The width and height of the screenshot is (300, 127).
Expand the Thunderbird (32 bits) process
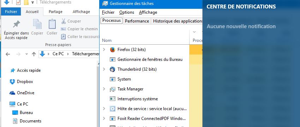pos(104,69)
